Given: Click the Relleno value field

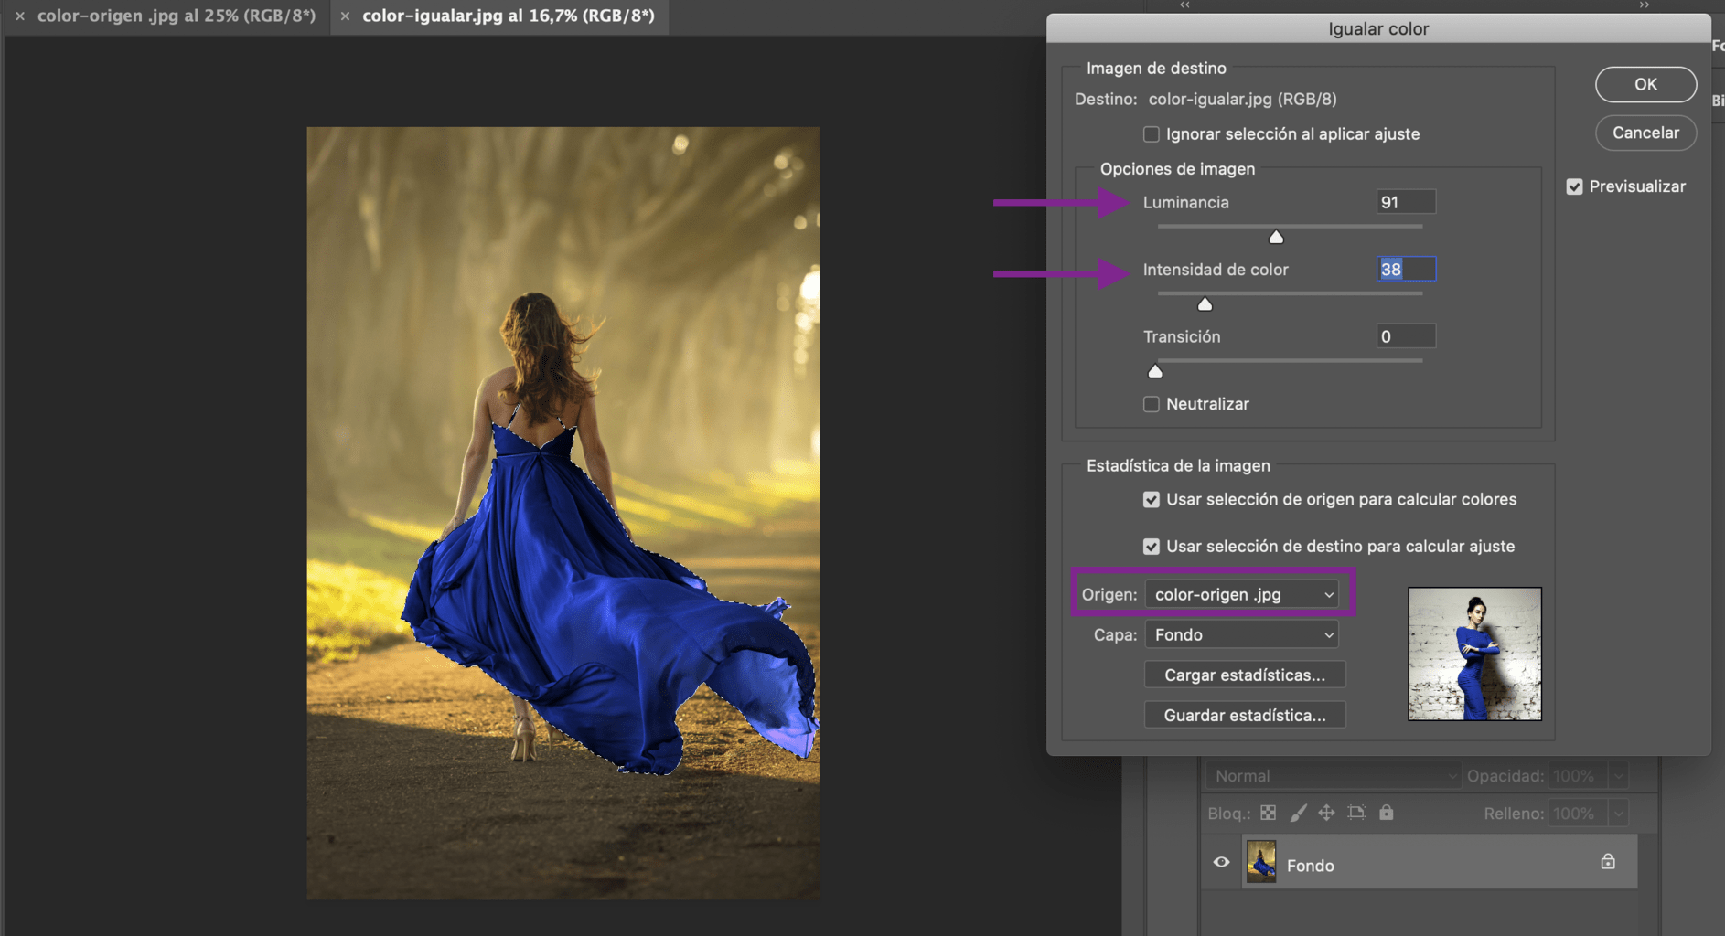Looking at the screenshot, I should 1577,814.
